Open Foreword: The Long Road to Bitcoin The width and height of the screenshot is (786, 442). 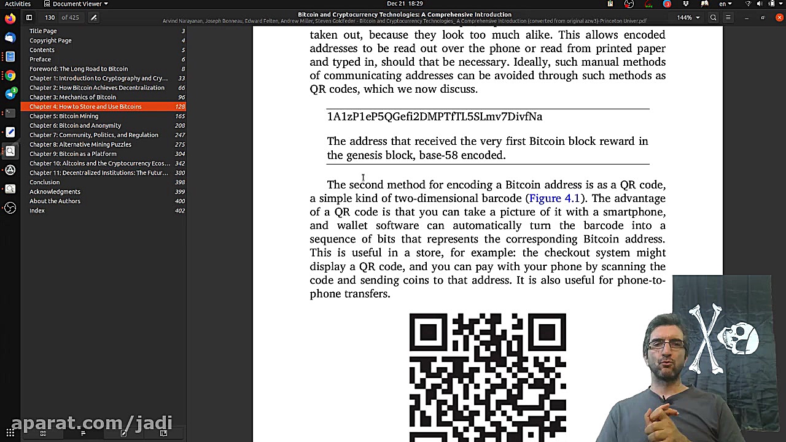[103, 69]
